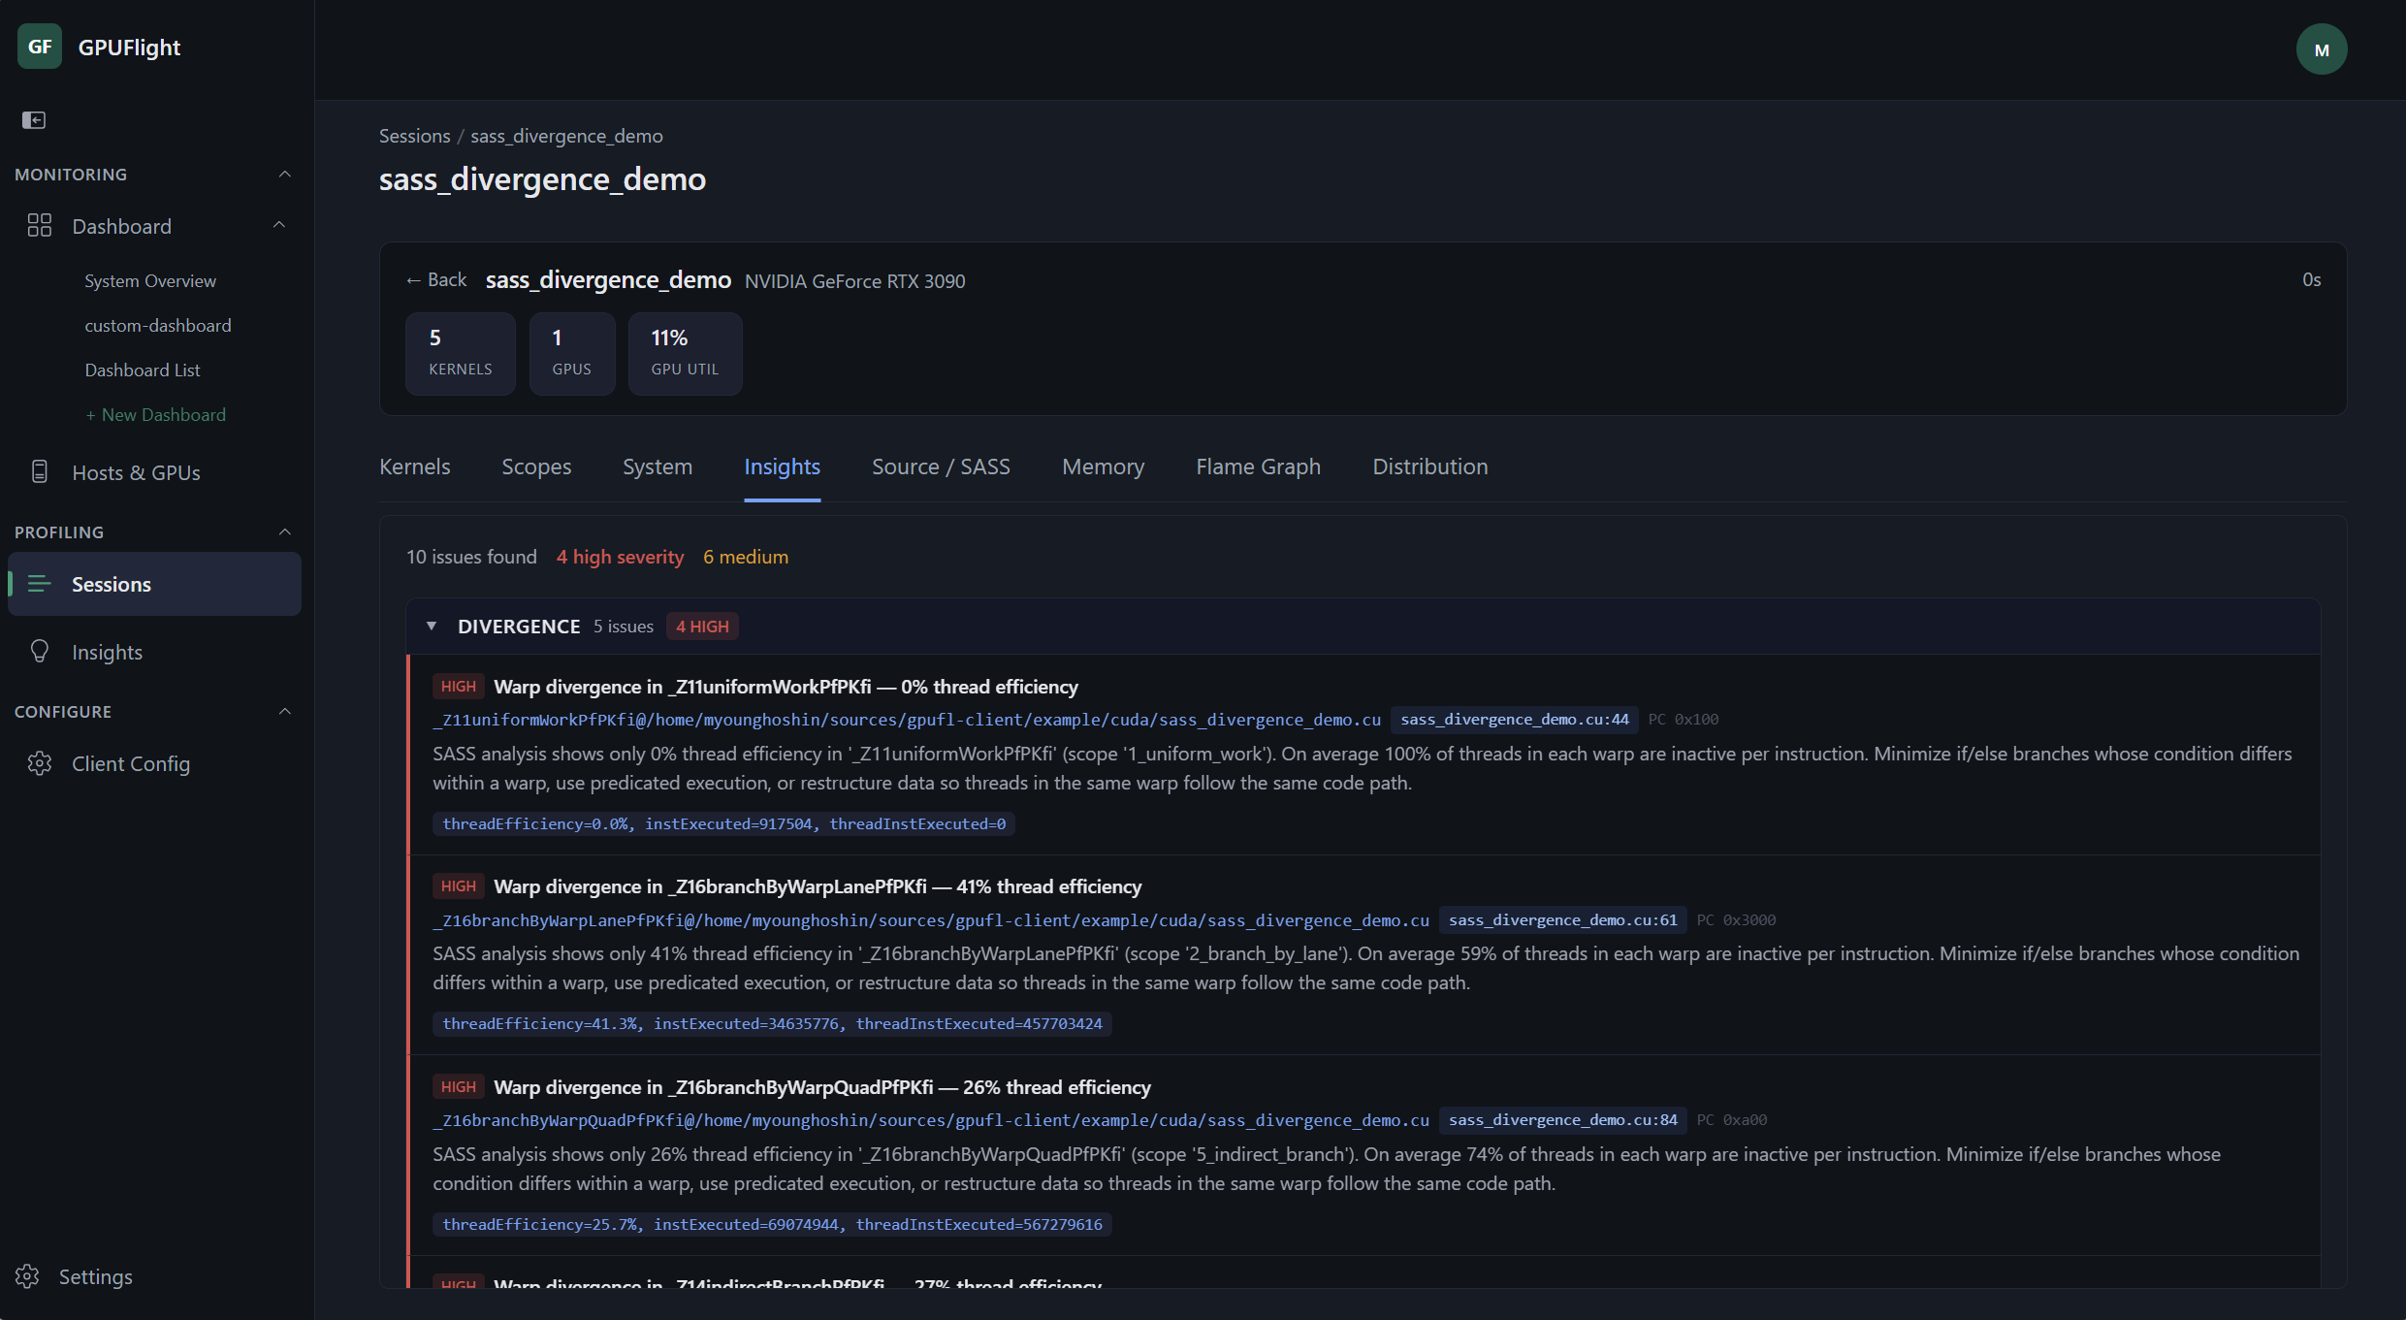Switch to the System tab

pos(658,467)
